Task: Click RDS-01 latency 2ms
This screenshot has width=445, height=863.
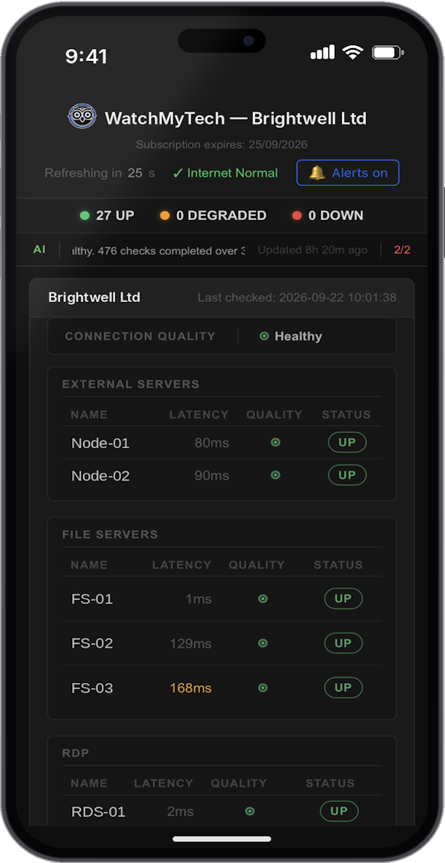Action: 181,812
